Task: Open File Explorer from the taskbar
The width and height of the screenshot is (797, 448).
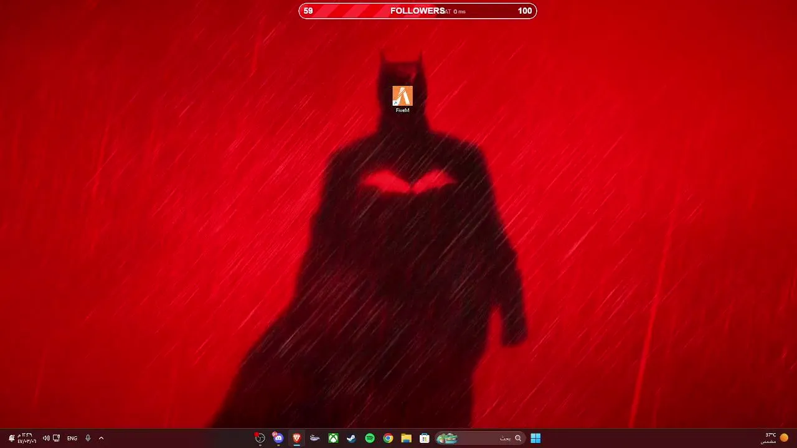Action: [406, 438]
